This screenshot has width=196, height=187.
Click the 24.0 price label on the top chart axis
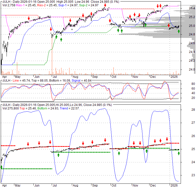tap(192, 70)
